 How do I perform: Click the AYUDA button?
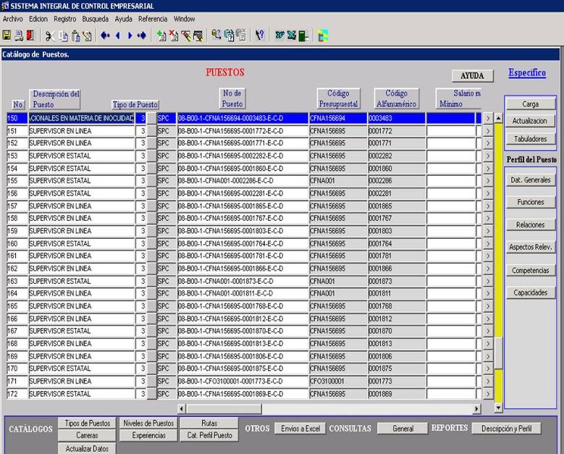point(472,76)
